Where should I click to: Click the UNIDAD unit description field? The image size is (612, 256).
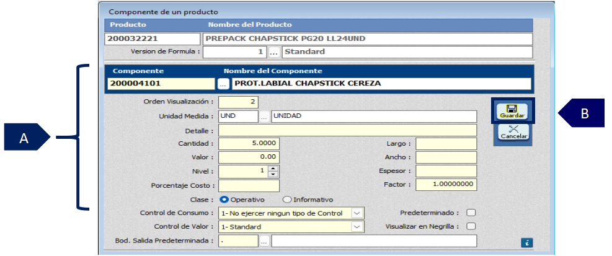374,117
